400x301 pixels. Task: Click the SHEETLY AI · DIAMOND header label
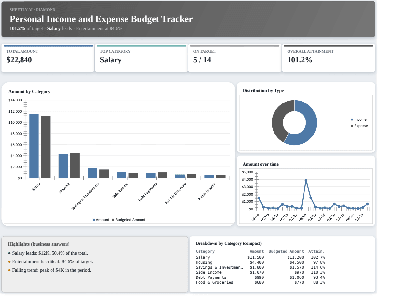point(33,10)
